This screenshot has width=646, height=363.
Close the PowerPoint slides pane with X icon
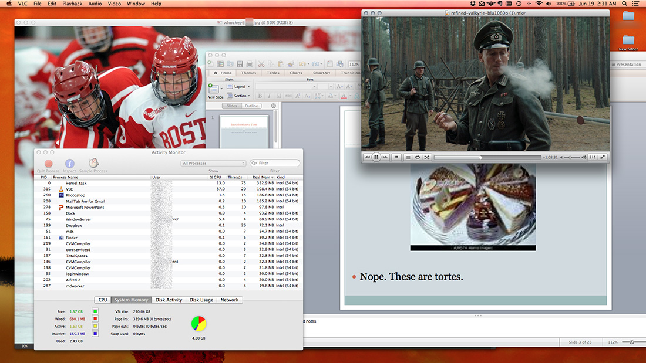click(x=274, y=106)
